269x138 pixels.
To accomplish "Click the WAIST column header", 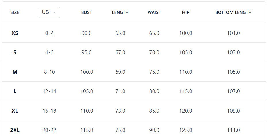I will coord(154,12).
